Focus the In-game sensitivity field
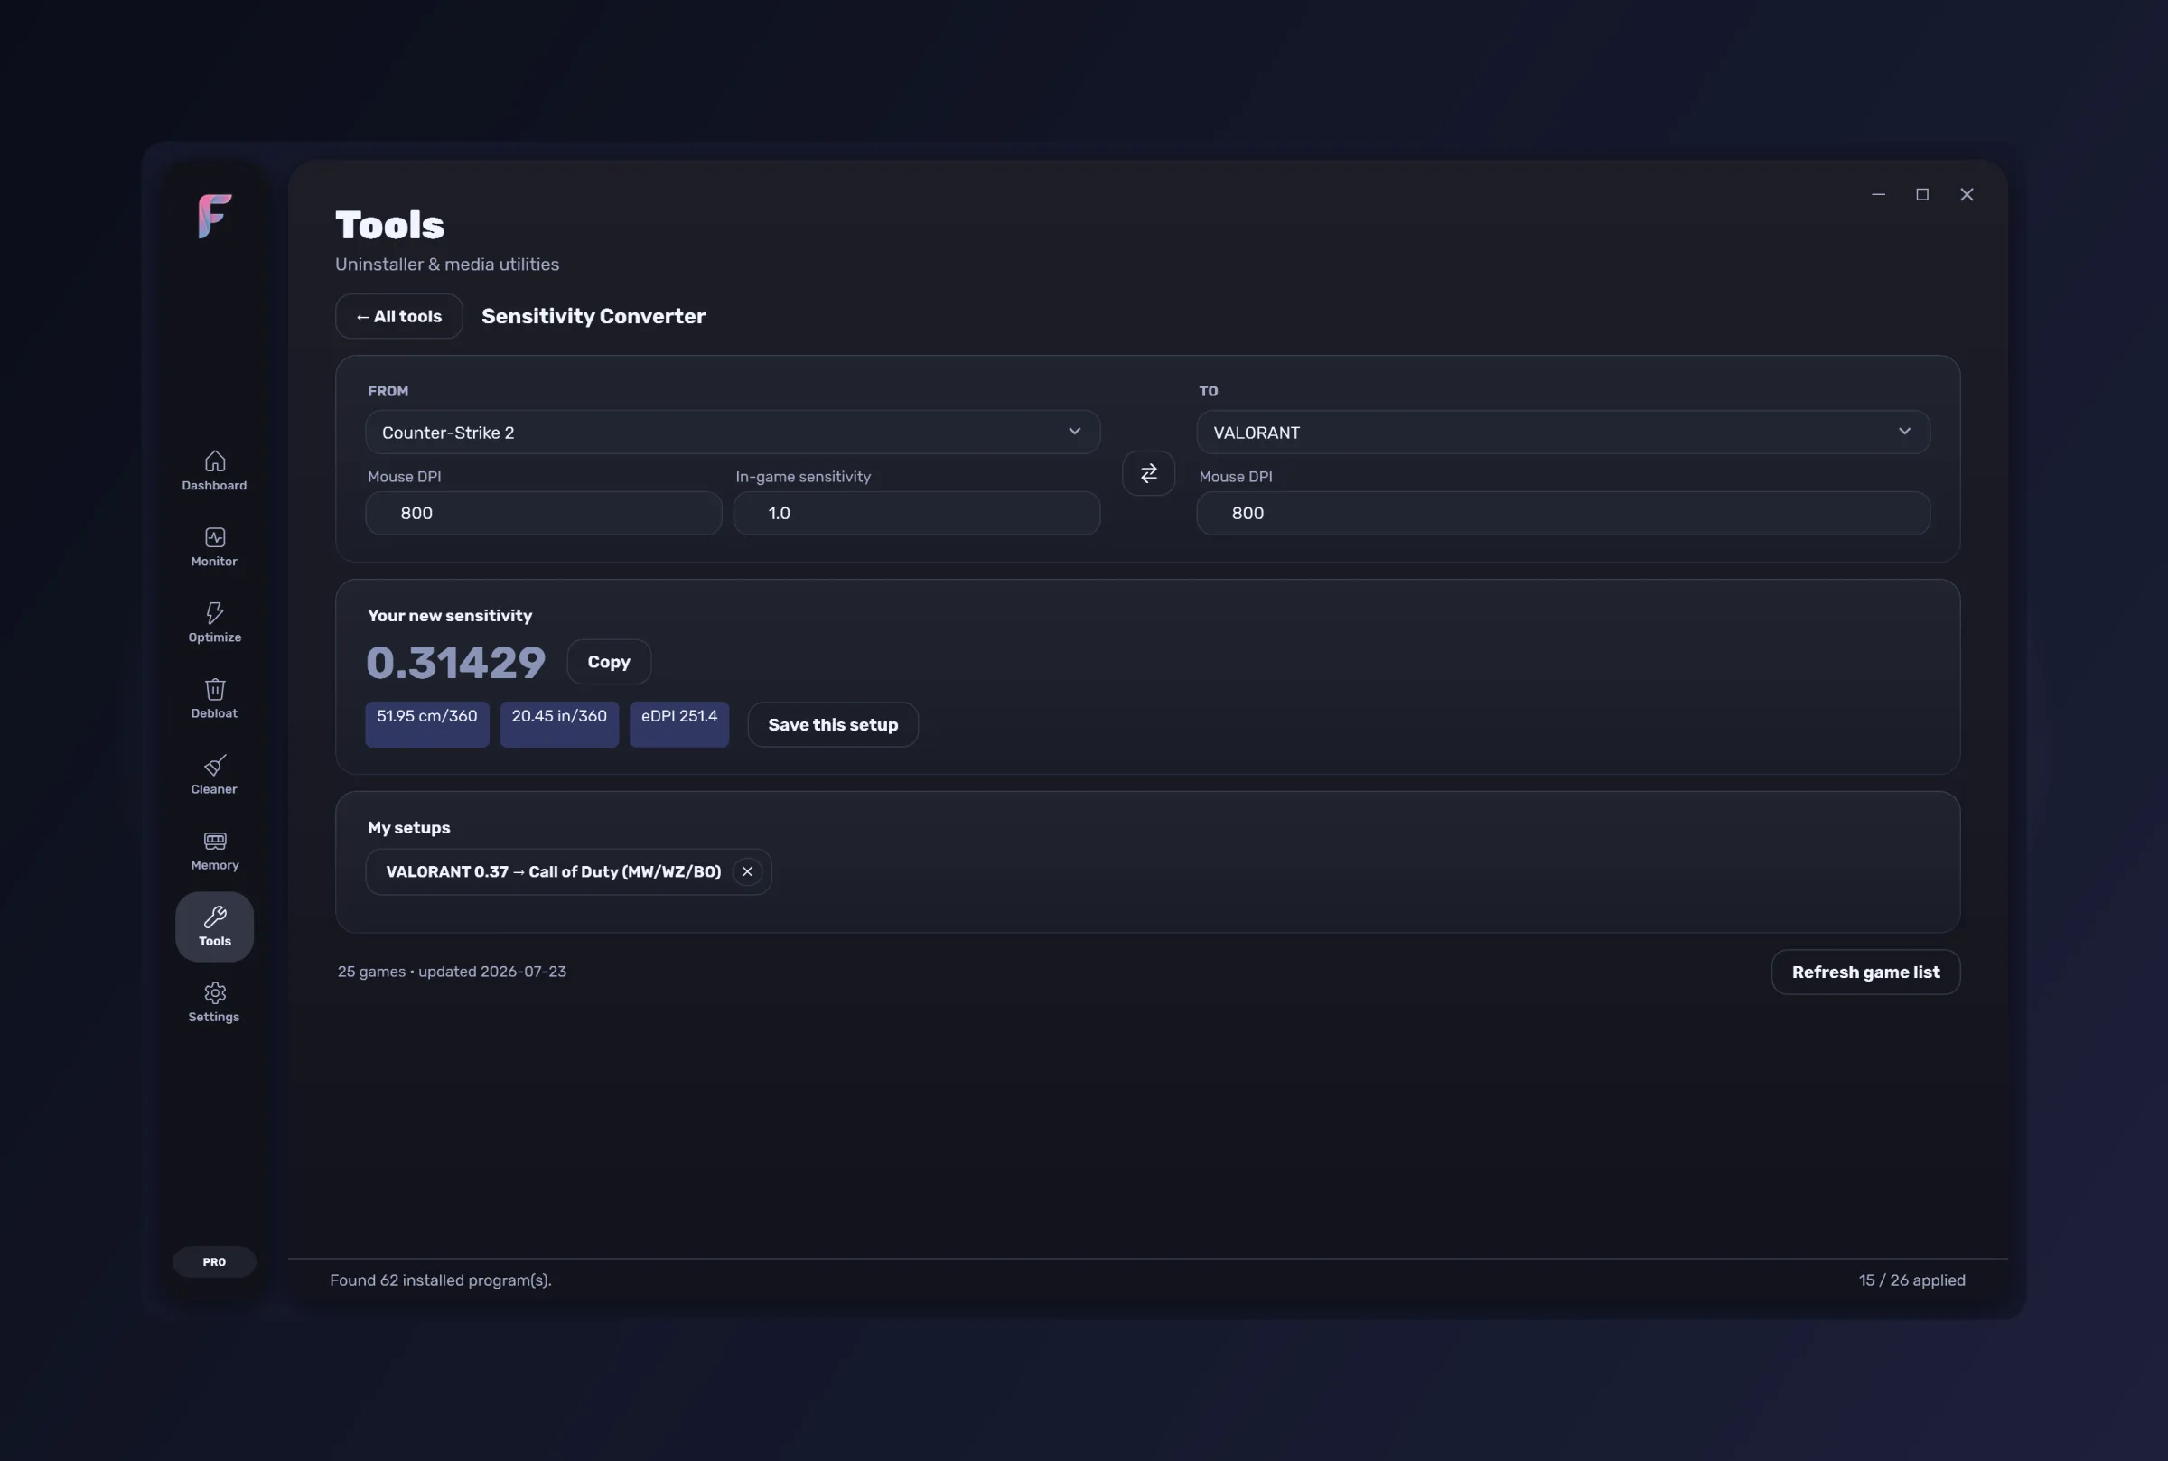 (x=916, y=514)
